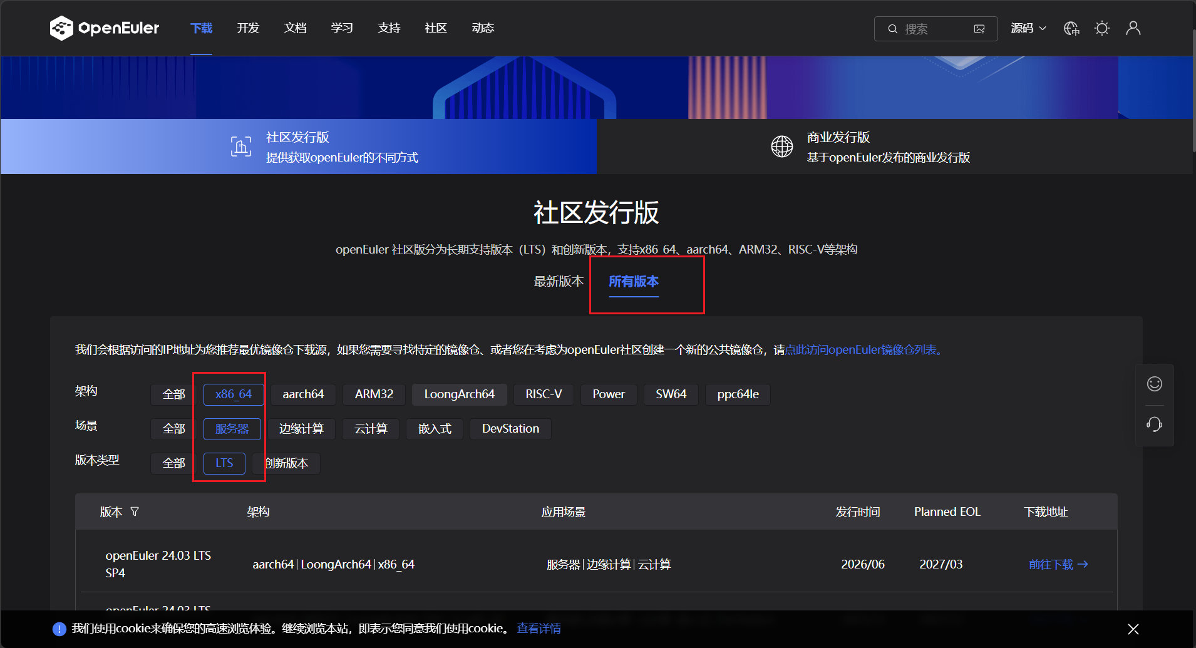Image resolution: width=1196 pixels, height=648 pixels.
Task: Select 全部 in the 版本类型 filter
Action: (173, 463)
